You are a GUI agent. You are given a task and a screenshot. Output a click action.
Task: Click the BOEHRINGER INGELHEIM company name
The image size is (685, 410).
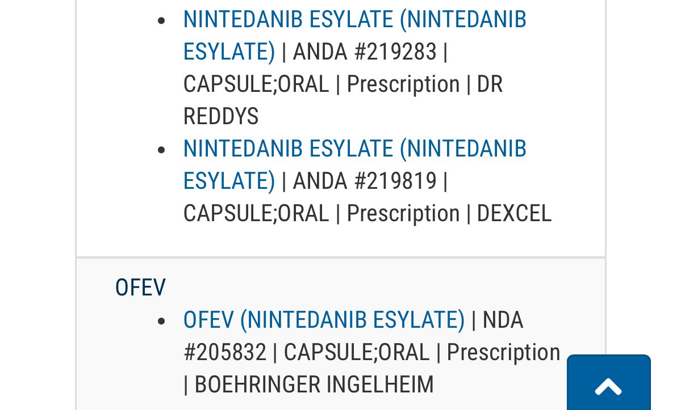coord(314,384)
